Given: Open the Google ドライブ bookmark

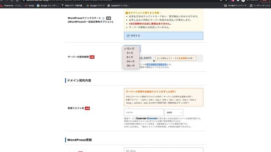Looking at the screenshot, I should coord(96,5).
